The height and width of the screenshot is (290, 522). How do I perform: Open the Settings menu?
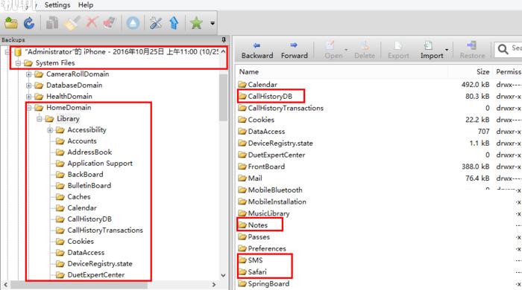57,5
